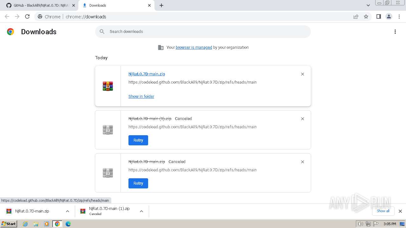Open Chrome's three-dot main menu
Viewport: 406px width, 228px height.
399,16
